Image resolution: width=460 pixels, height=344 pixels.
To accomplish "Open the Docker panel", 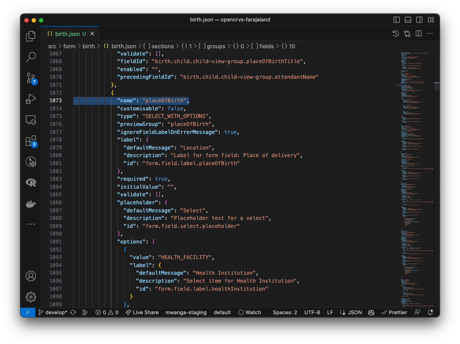I will (x=31, y=204).
